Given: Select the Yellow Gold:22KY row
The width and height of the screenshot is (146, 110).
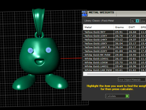Looking at the screenshot, I should [x=115, y=51].
